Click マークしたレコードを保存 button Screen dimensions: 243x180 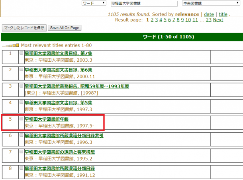pyautogui.click(x=24, y=28)
